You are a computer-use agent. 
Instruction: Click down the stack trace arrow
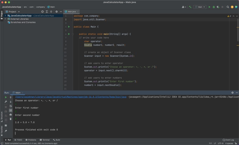10,101
